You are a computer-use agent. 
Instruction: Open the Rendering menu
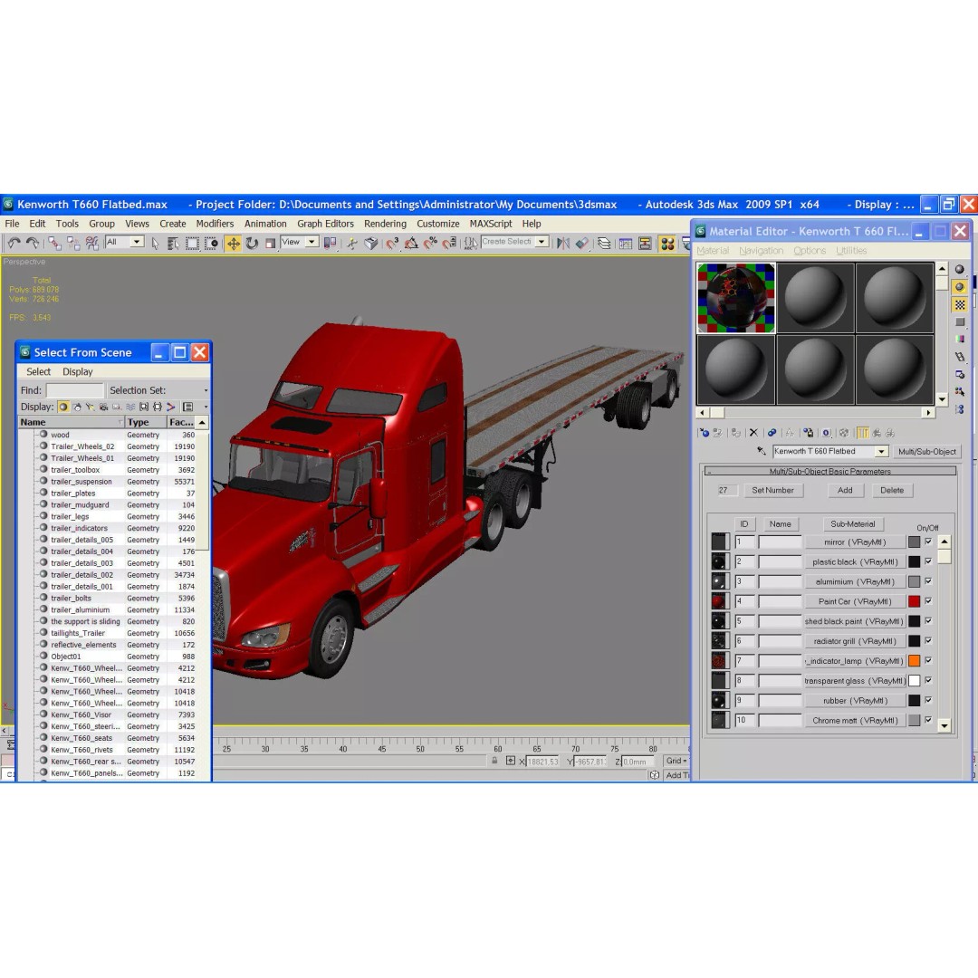[385, 224]
